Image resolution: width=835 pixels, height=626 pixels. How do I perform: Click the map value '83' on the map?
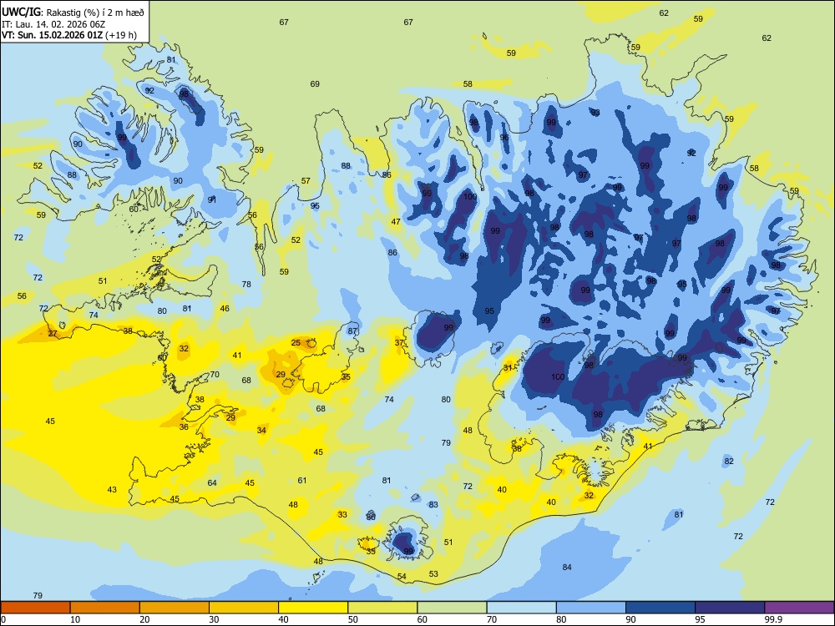click(433, 505)
